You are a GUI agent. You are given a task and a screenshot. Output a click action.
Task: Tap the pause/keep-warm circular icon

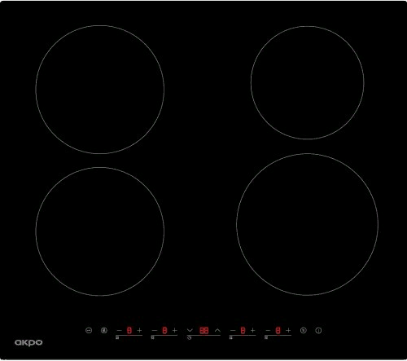pos(104,330)
